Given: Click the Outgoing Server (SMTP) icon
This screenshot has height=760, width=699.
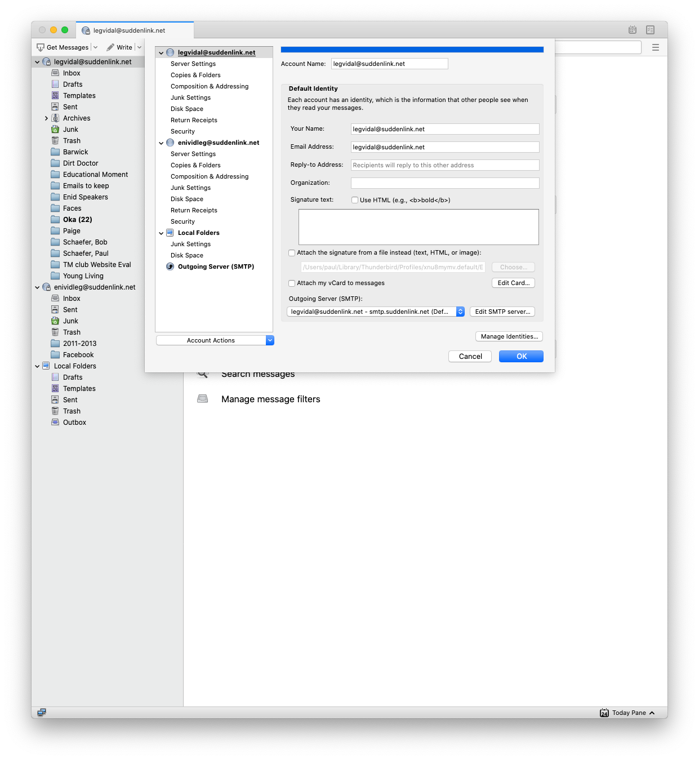Looking at the screenshot, I should click(170, 266).
